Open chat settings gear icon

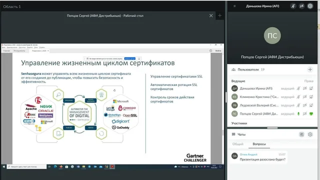[310, 134]
